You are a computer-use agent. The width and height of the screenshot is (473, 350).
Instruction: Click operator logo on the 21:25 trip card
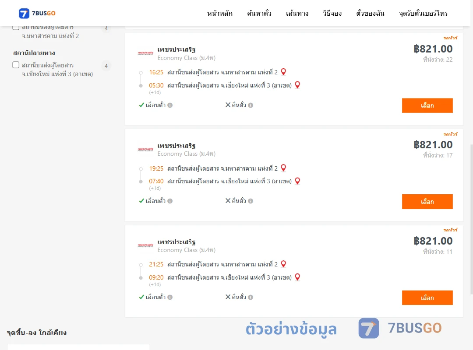(145, 245)
